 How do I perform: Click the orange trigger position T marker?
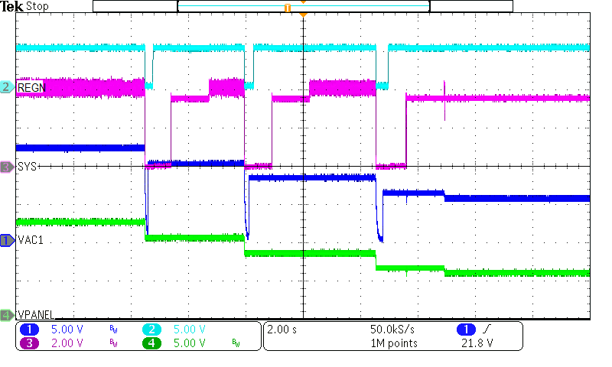click(x=288, y=7)
